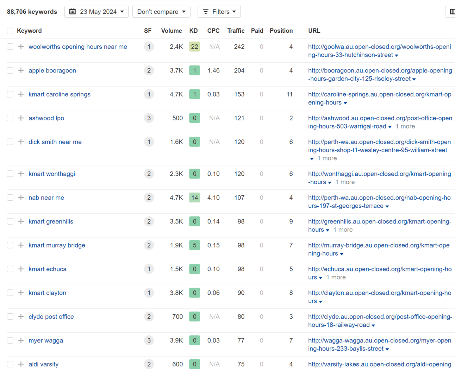The width and height of the screenshot is (455, 370).
Task: Click plus icon beside kmart wonthaggi
Action: tap(21, 174)
